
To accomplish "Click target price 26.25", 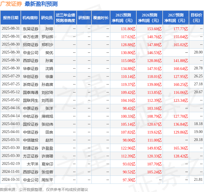I will click(x=198, y=76).
